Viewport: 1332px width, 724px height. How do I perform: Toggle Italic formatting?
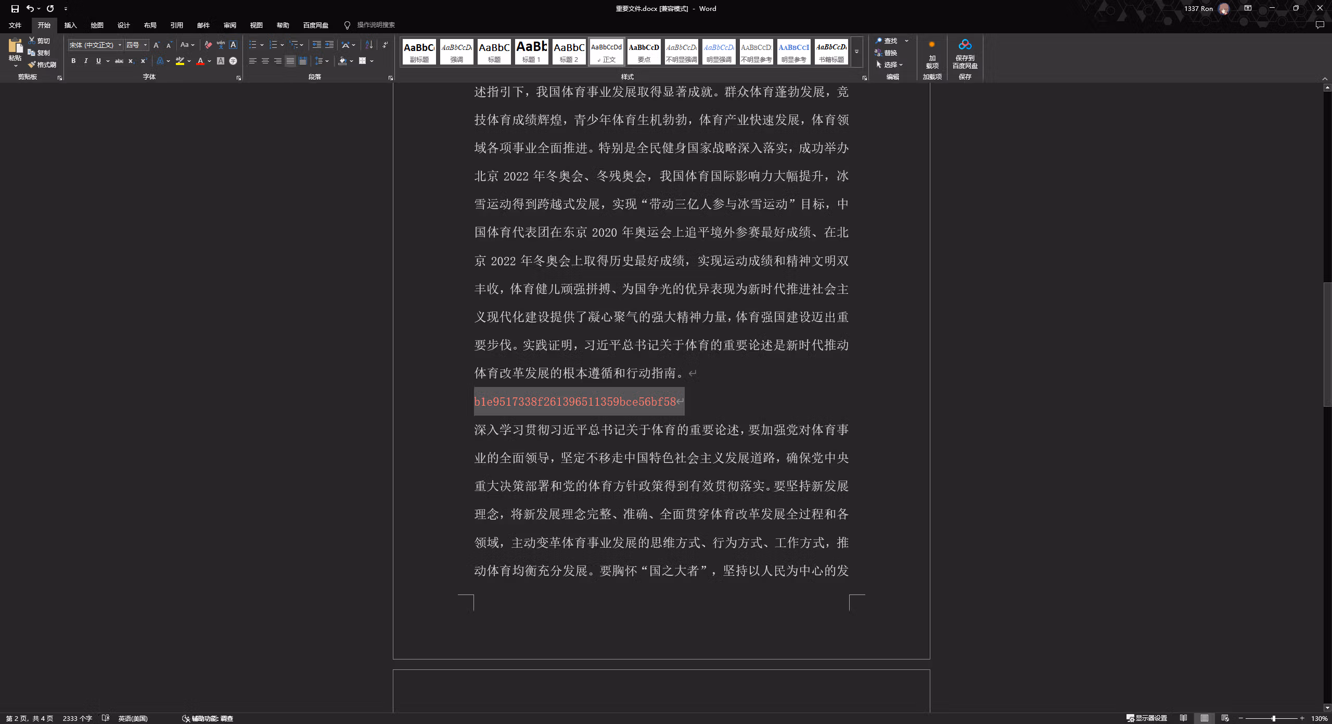click(x=86, y=61)
